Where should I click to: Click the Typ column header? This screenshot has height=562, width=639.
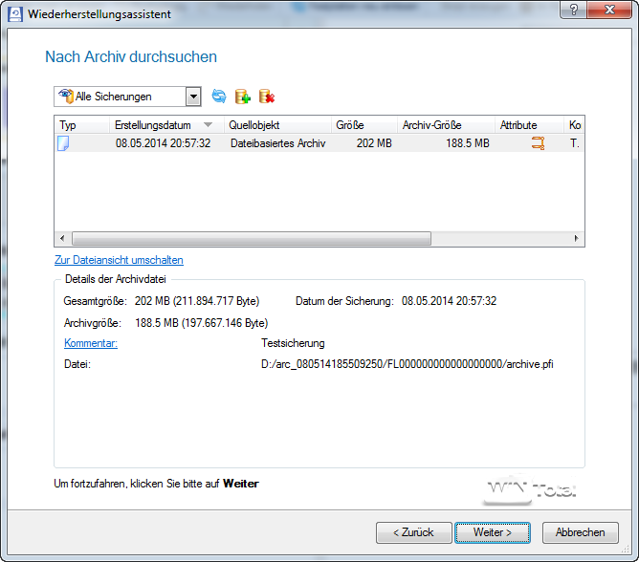pos(81,125)
